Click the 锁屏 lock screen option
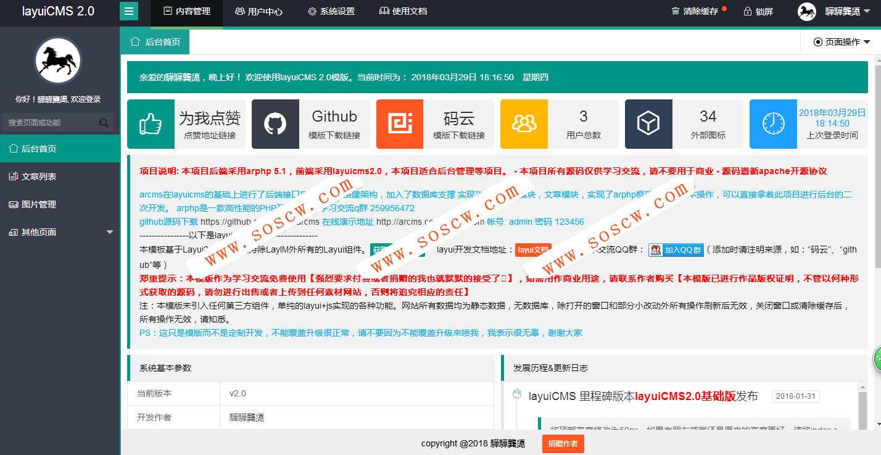The image size is (881, 455). tap(758, 11)
